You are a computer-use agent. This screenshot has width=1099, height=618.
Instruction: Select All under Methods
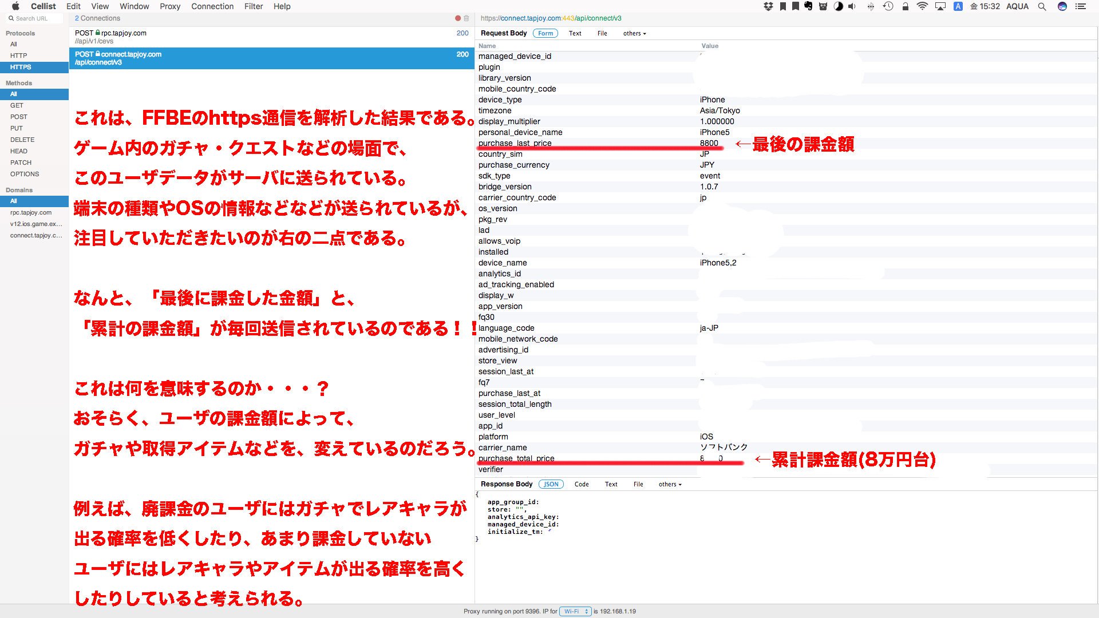coord(34,94)
